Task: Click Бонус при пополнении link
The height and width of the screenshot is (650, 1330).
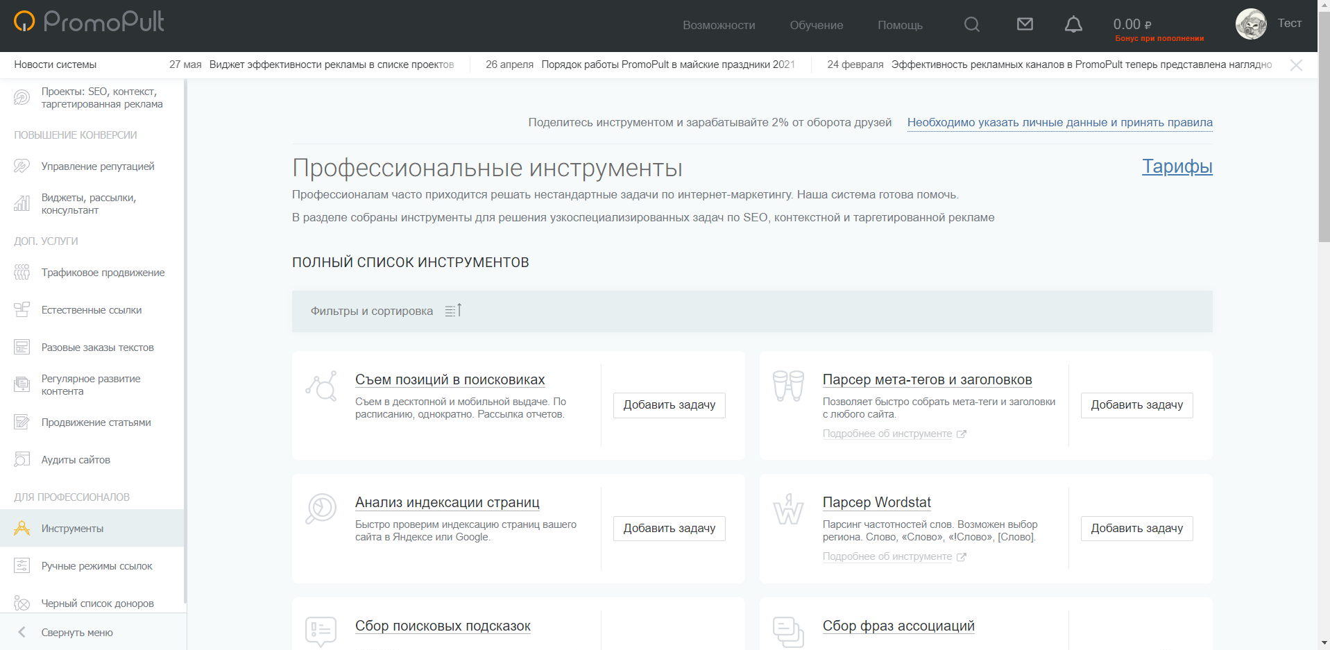Action: coord(1159,39)
